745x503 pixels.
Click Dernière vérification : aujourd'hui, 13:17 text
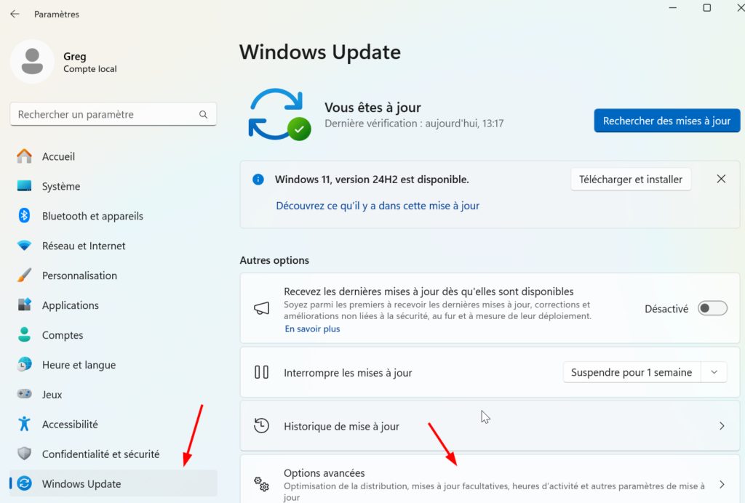[x=414, y=124]
